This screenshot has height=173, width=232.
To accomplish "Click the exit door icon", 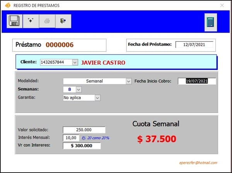I will [x=63, y=21].
